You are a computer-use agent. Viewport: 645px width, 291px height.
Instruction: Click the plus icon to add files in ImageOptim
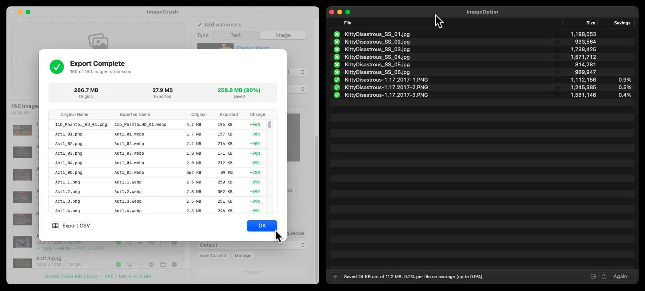point(335,277)
